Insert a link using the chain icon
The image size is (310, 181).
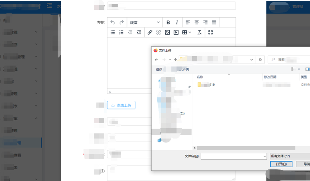pos(150,32)
